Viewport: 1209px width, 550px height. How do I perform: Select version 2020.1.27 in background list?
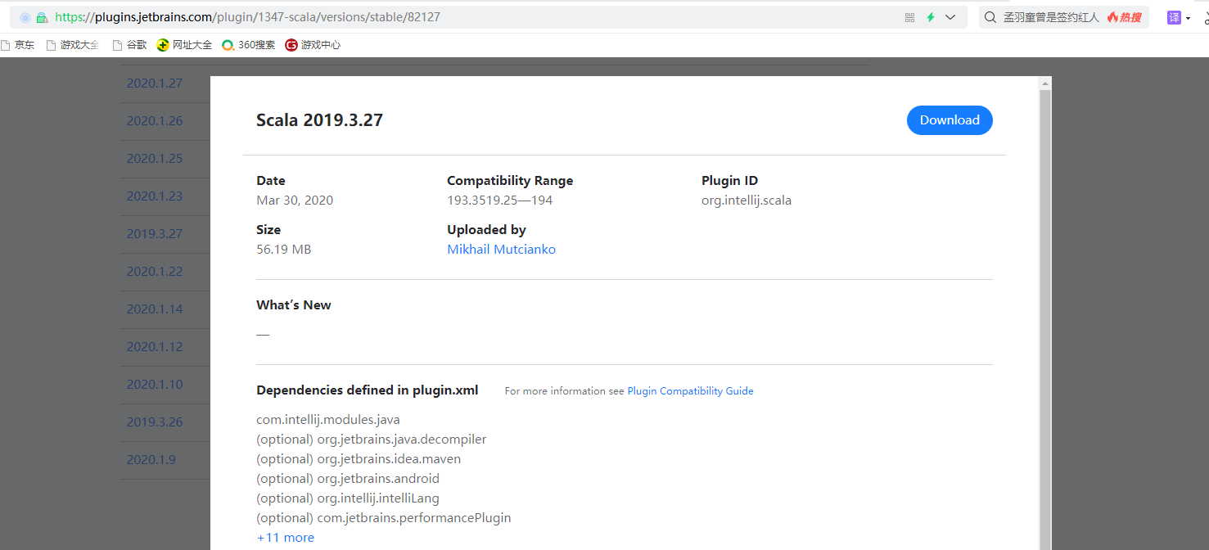155,83
